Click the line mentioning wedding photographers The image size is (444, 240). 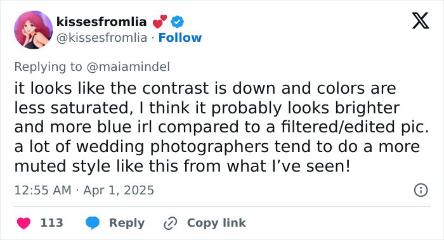pyautogui.click(x=217, y=147)
